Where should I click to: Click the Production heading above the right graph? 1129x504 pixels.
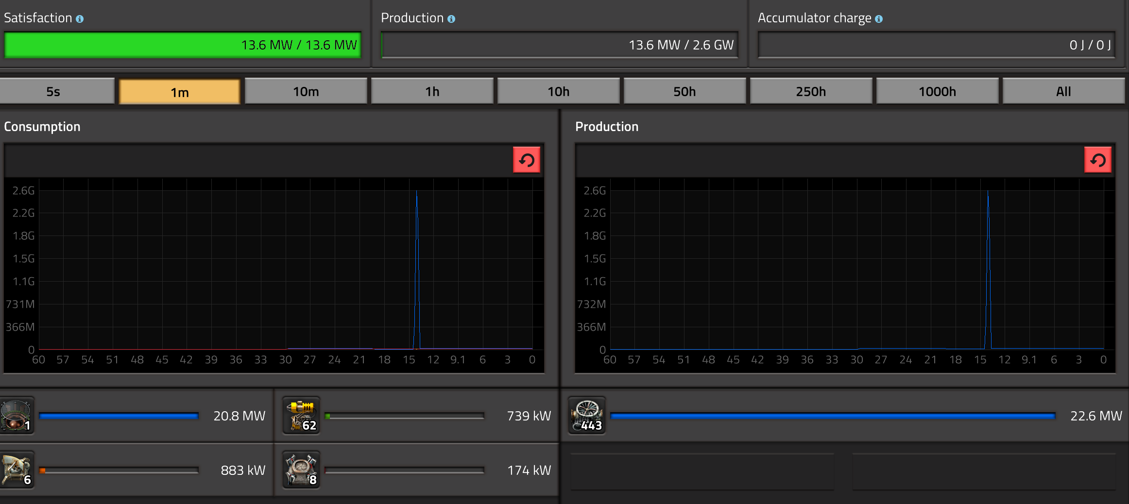click(607, 127)
